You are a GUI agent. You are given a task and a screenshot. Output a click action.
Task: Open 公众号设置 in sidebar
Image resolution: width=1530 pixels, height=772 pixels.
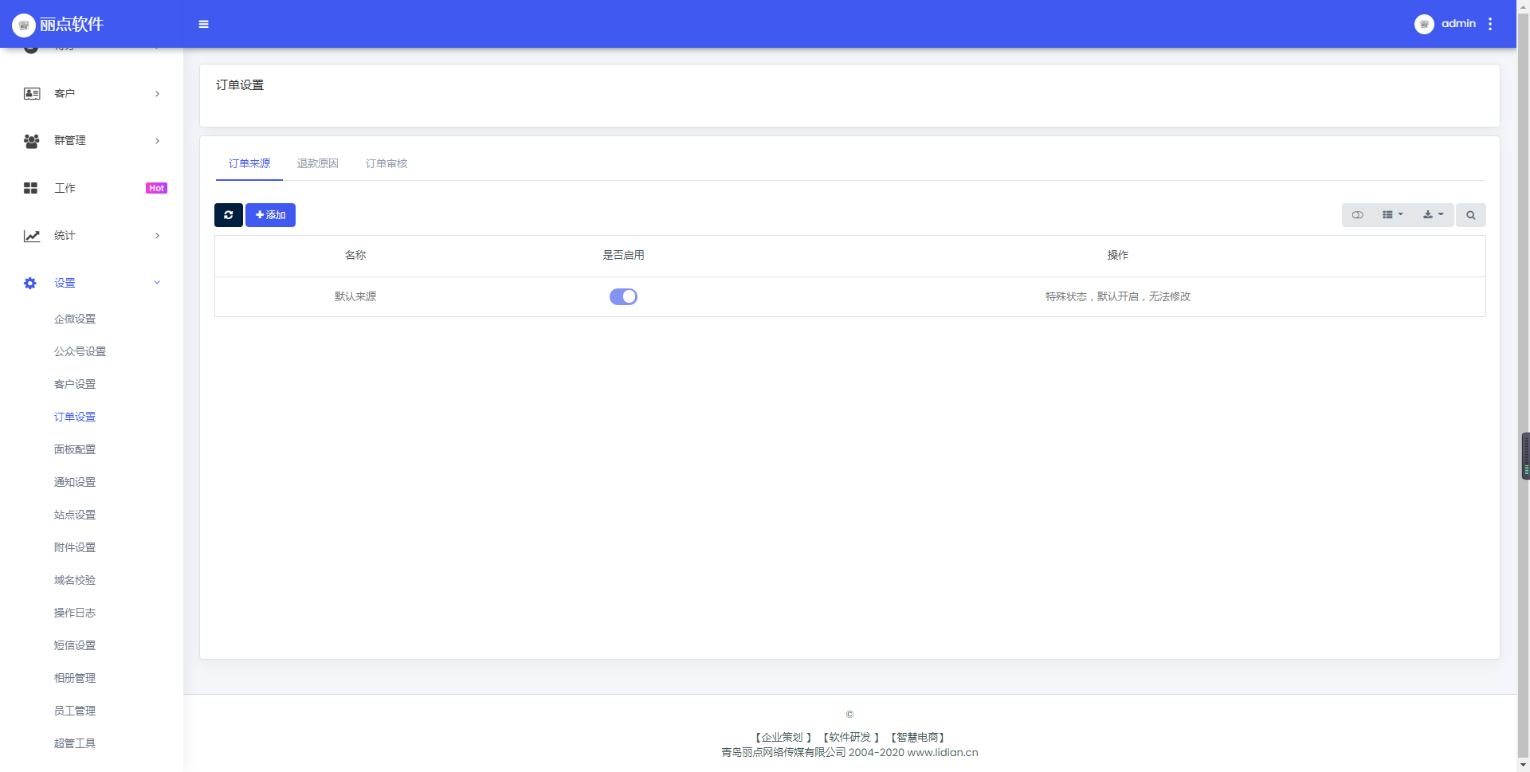pyautogui.click(x=80, y=351)
